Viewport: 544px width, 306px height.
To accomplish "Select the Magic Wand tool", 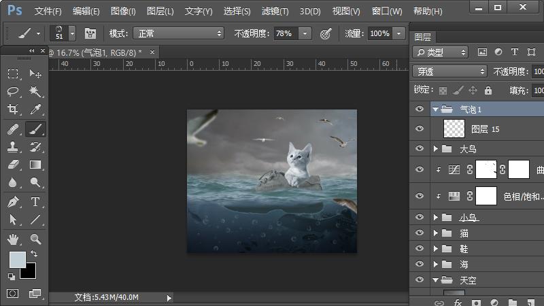I will (35, 92).
